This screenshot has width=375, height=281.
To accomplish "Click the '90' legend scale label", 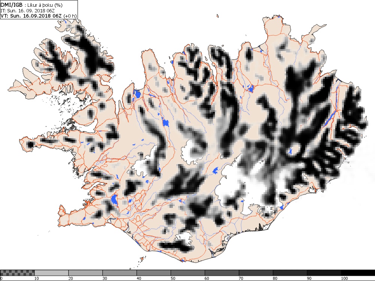I will [x=309, y=278].
